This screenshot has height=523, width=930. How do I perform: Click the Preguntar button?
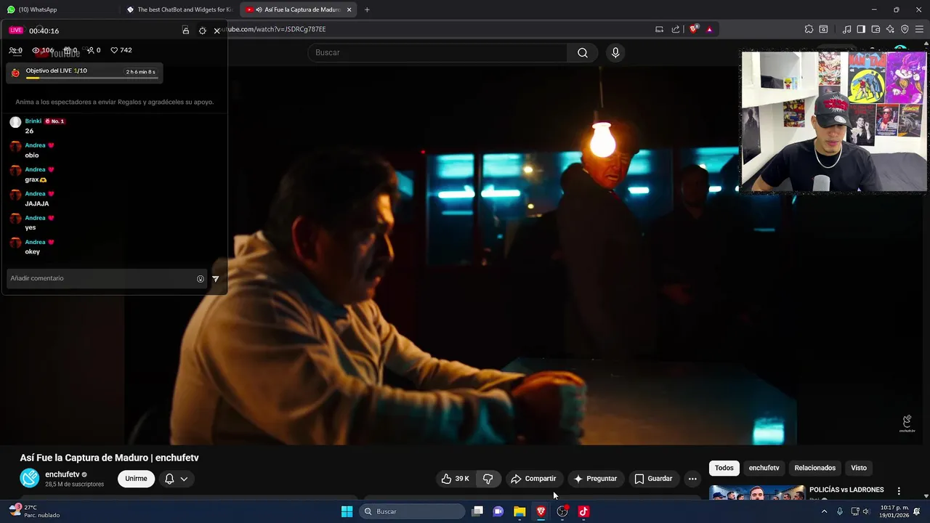[595, 479]
